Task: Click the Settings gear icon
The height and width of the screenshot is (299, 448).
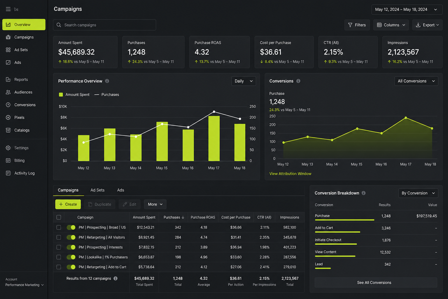Action: 8,148
